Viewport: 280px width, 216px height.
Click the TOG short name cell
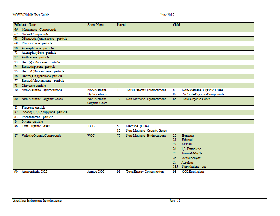(x=91, y=126)
